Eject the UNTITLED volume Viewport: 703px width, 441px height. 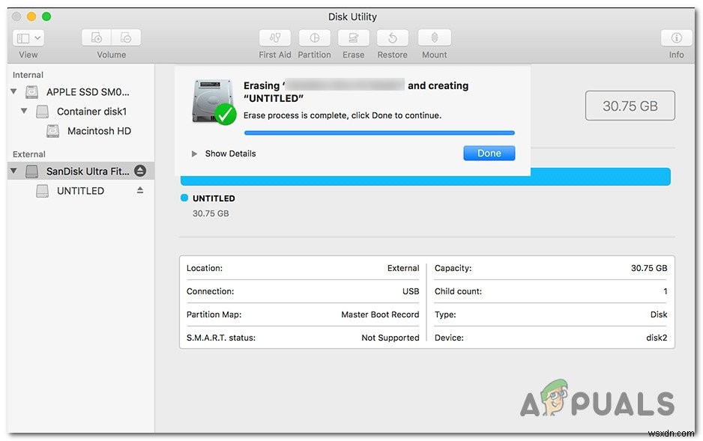click(139, 190)
